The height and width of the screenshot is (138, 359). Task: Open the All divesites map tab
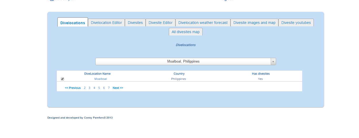click(x=186, y=32)
